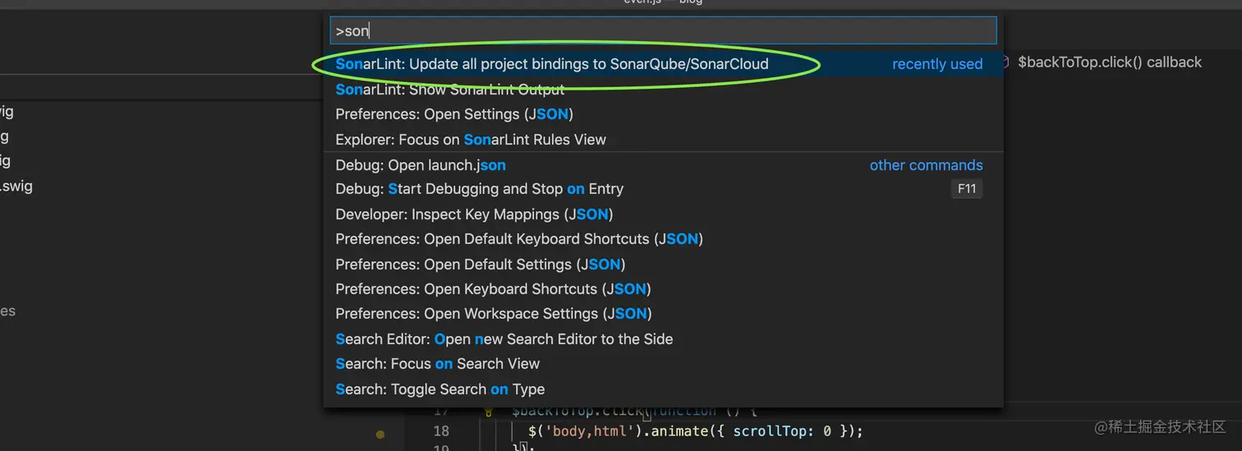This screenshot has height=451, width=1242.
Task: Select SonarLint: Show SonarLint Output command
Action: point(663,90)
